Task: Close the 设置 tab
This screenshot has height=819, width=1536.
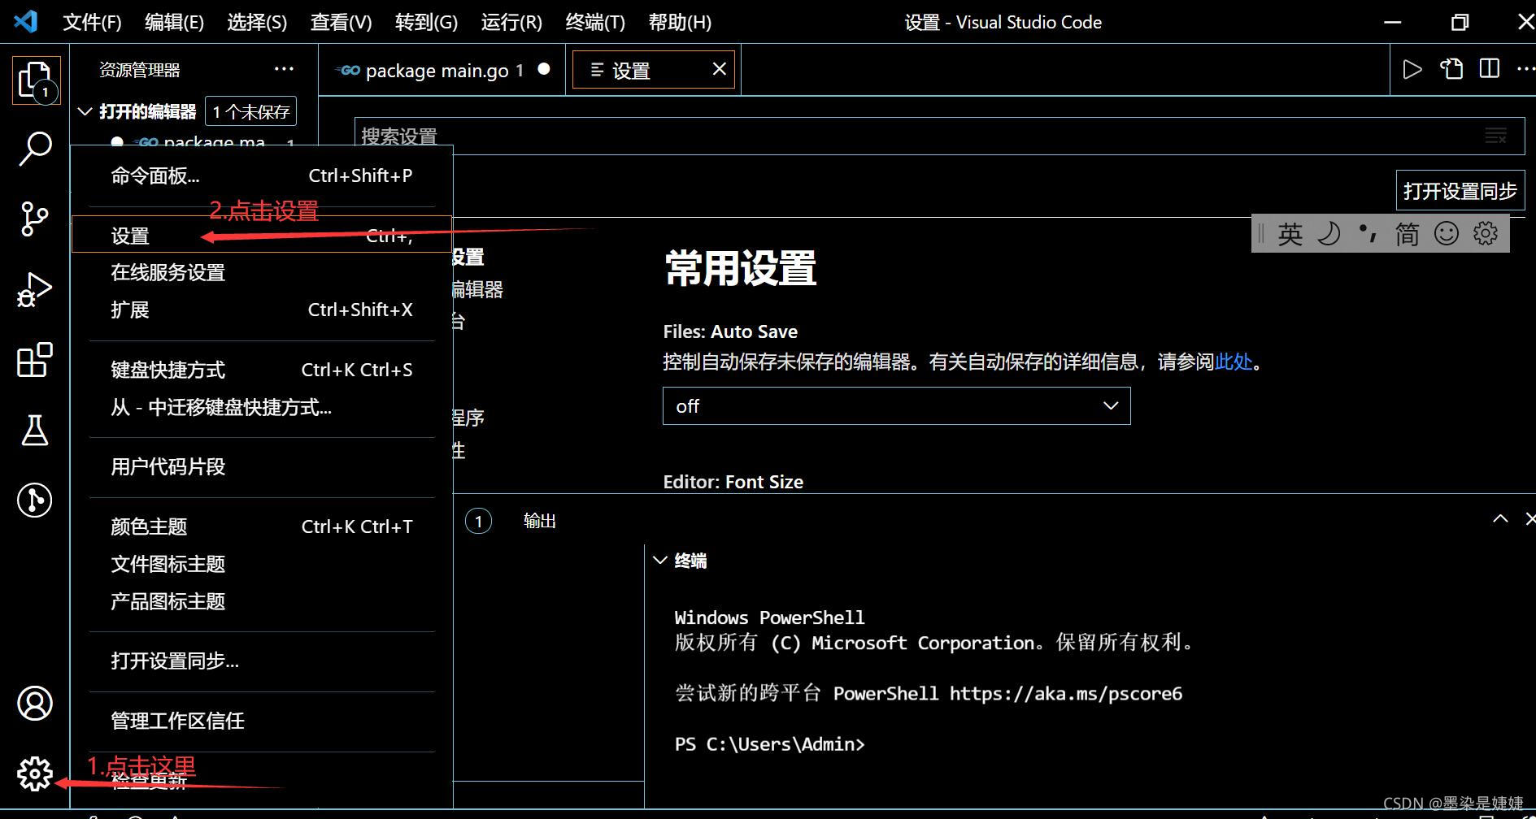Action: (x=719, y=69)
